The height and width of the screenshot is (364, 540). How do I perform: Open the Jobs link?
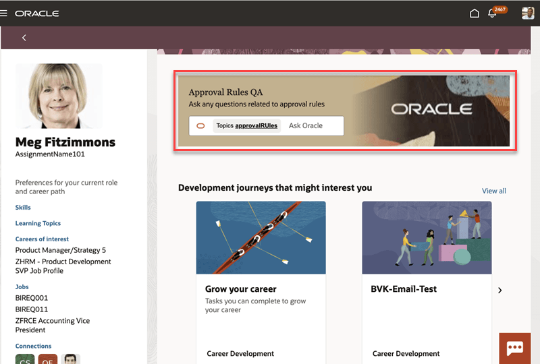pyautogui.click(x=22, y=287)
